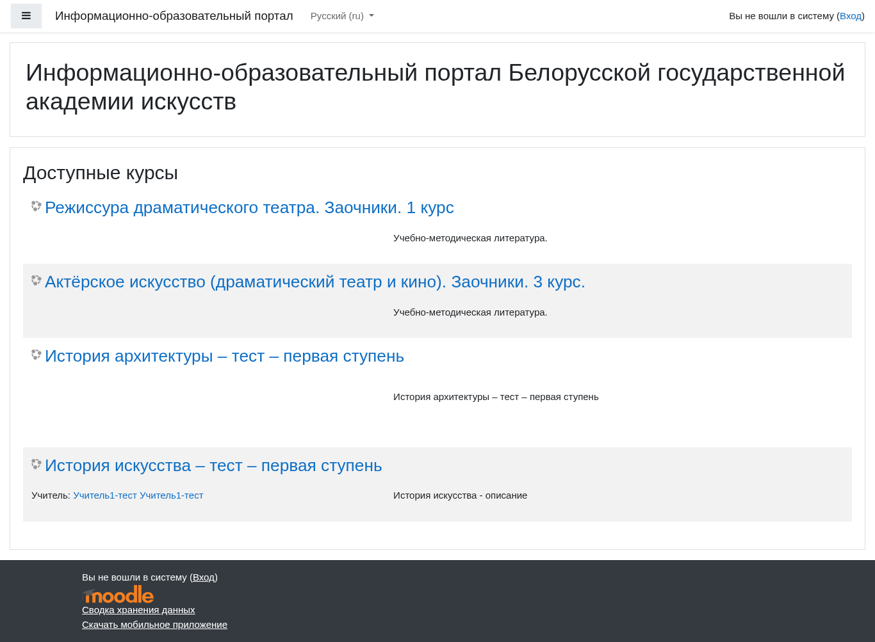Open course История искусства – тест – первая ступень

213,465
